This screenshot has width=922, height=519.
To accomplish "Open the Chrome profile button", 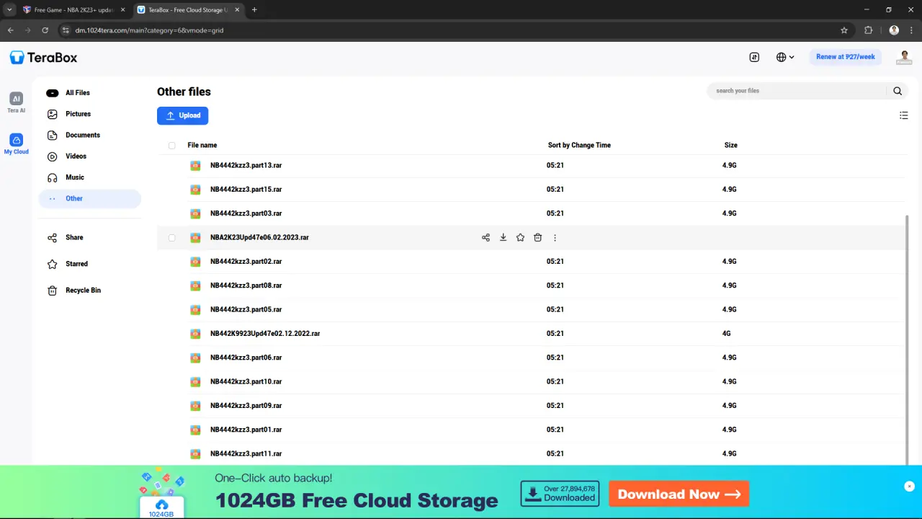I will (x=894, y=30).
